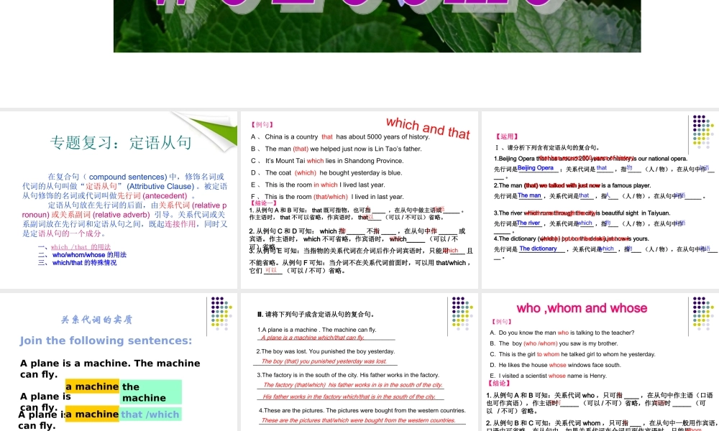Select sentence D 'The coat (which) he bought yesterday'
This screenshot has width=719, height=431.
coord(326,172)
